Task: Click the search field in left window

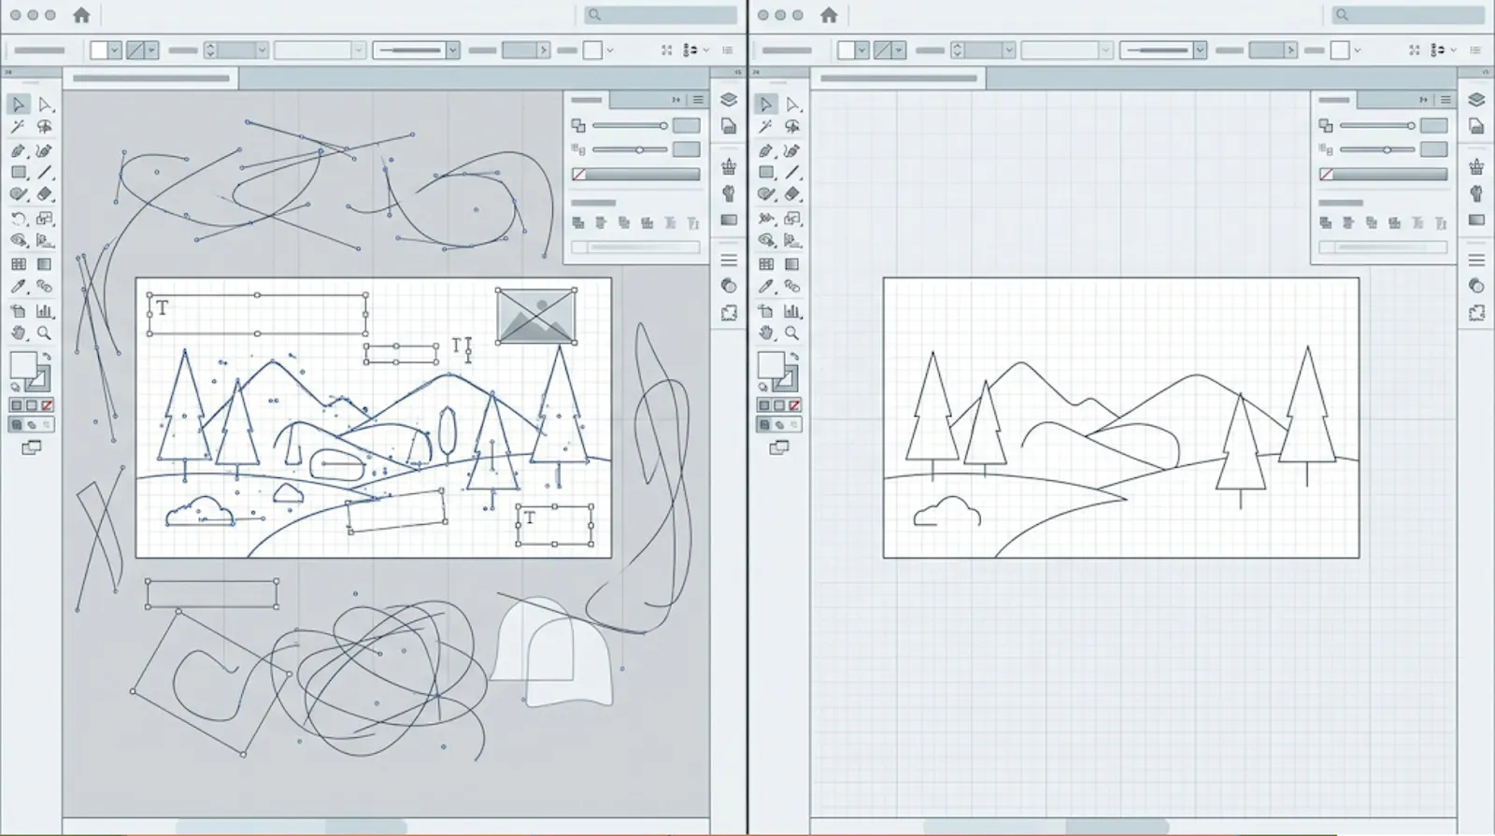Action: (661, 15)
